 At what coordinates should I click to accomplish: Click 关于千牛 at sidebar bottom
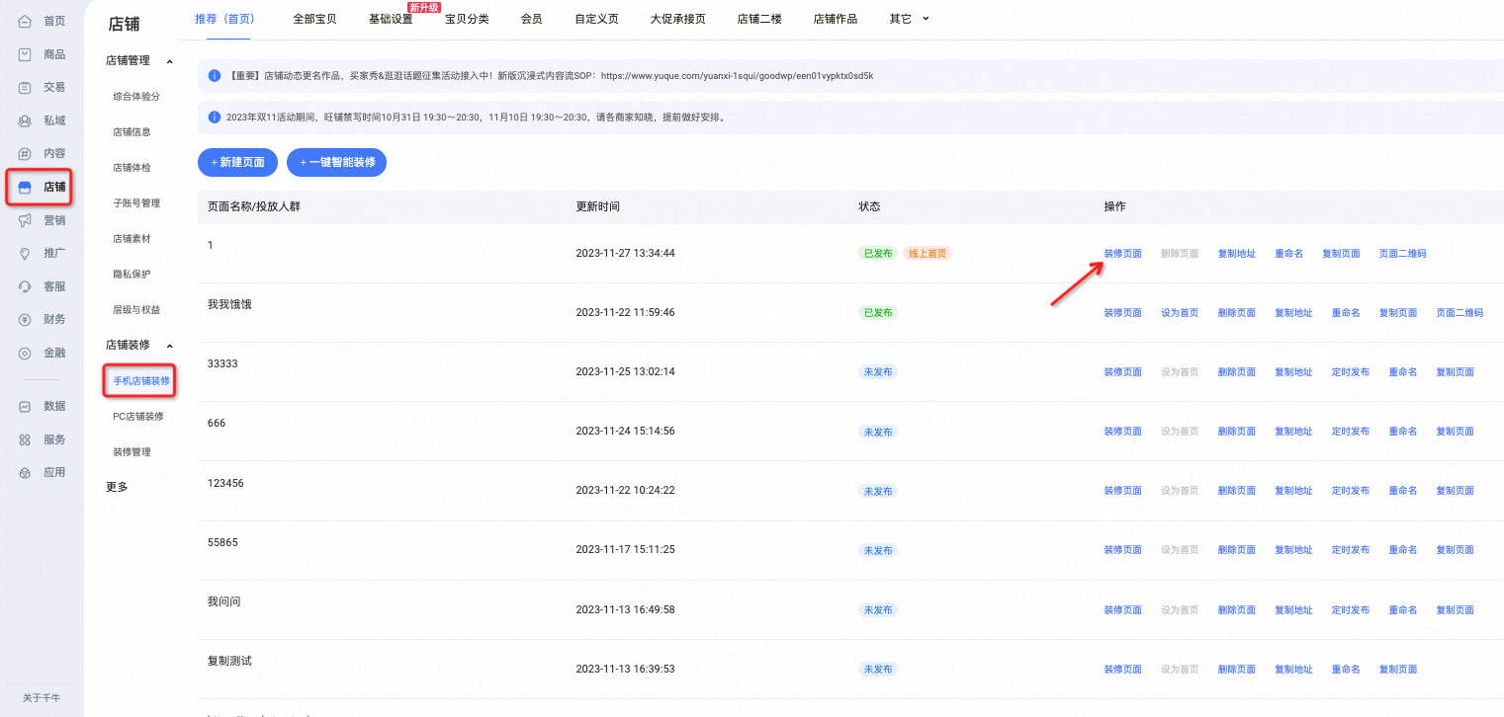click(x=42, y=698)
